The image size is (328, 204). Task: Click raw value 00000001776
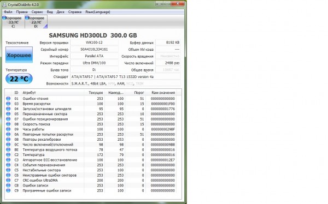tap(163, 109)
